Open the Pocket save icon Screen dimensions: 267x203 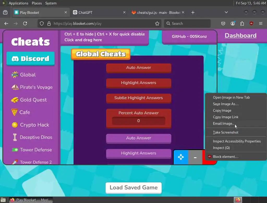[223, 23]
